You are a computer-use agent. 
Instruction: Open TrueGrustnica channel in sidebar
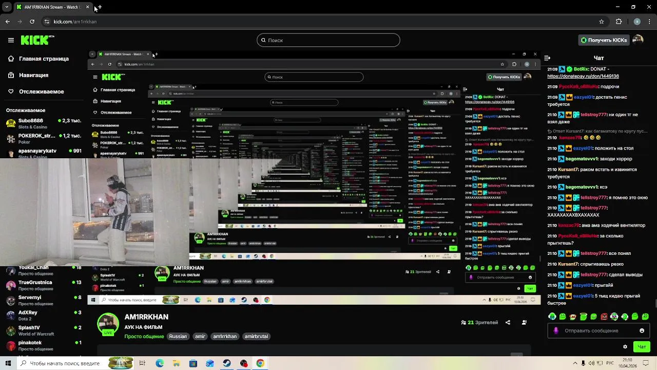point(44,285)
